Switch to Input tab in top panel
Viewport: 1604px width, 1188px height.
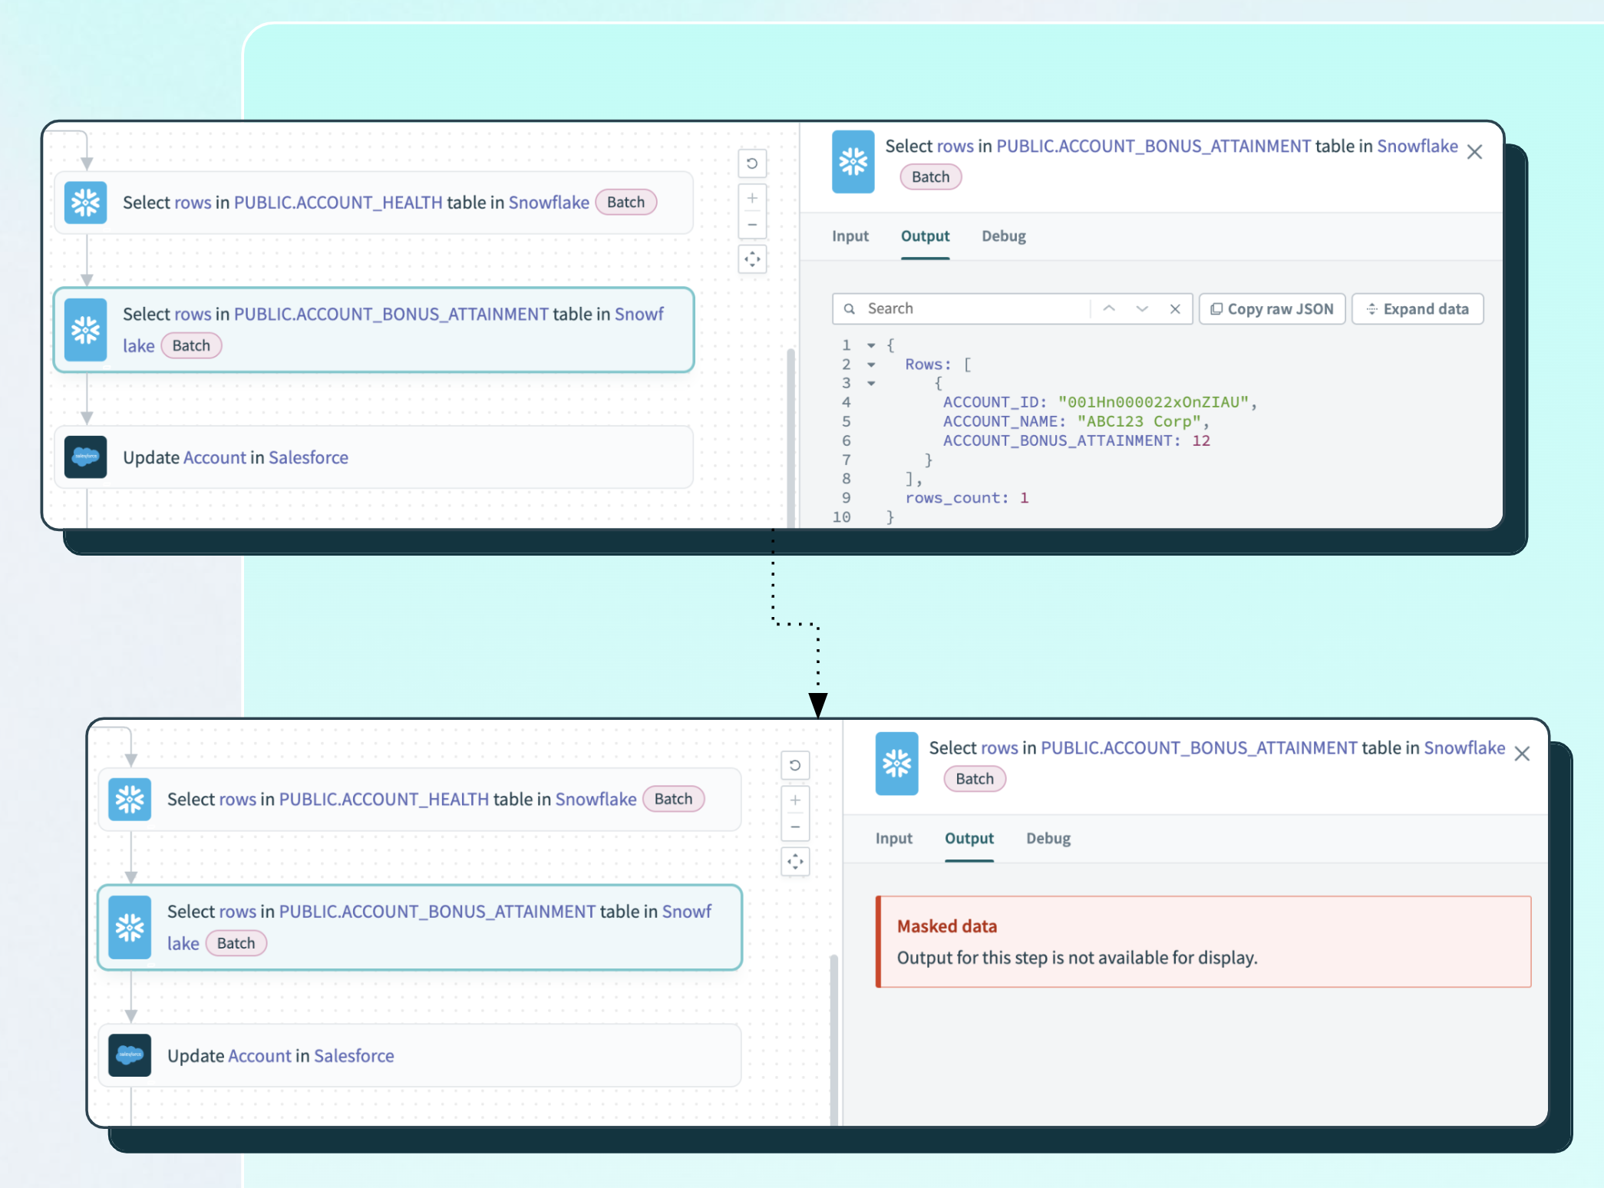[x=850, y=236]
